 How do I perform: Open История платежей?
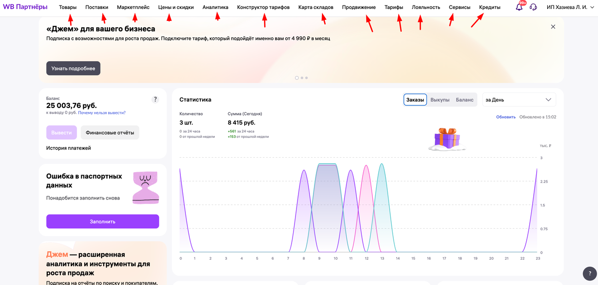point(69,148)
